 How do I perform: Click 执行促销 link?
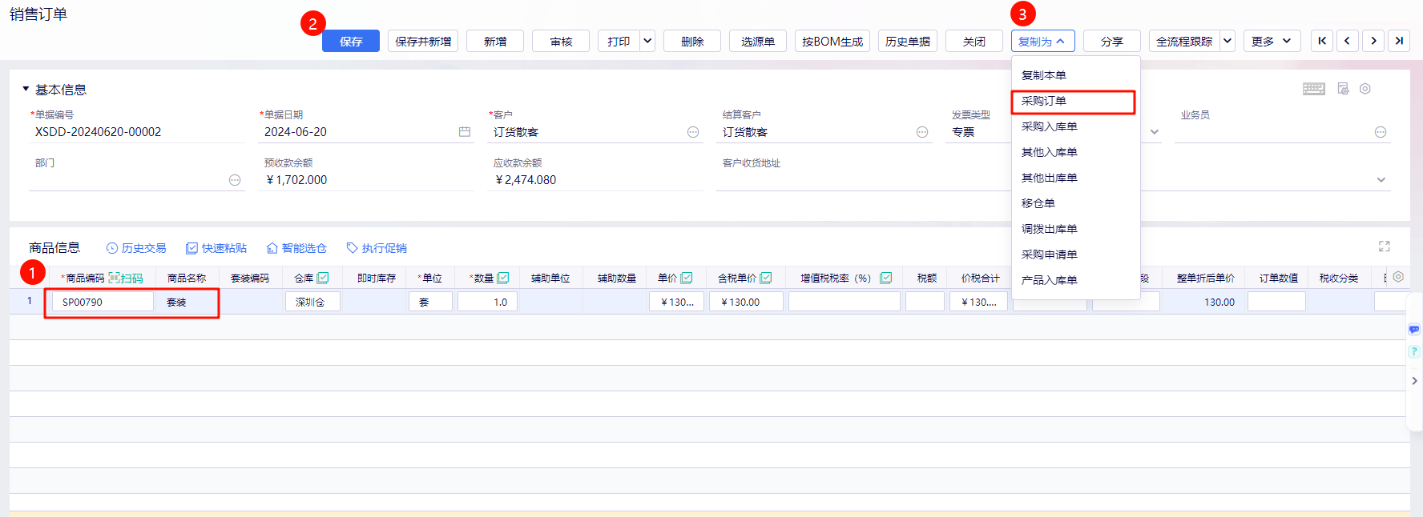coord(377,248)
